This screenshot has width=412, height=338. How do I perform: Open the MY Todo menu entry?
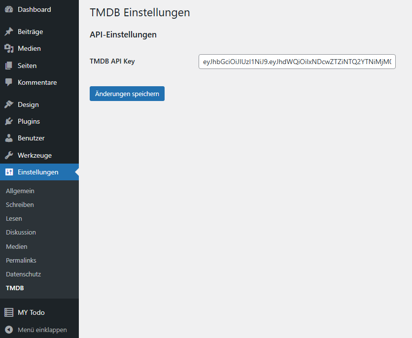31,312
